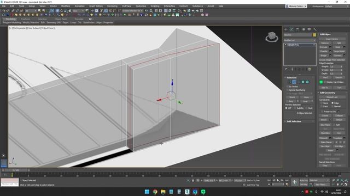Select the None constraint radio button

(322, 103)
